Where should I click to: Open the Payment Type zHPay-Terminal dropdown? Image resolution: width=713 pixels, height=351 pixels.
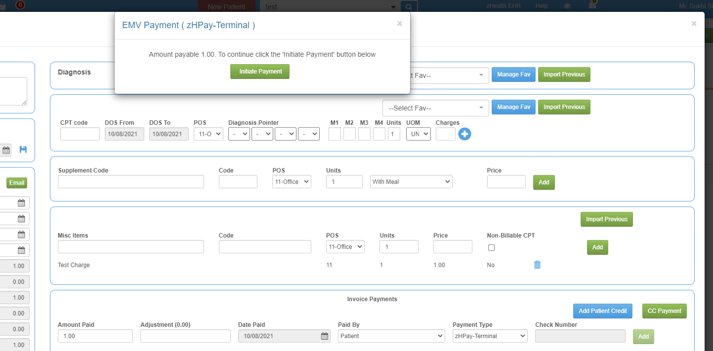[x=490, y=336]
